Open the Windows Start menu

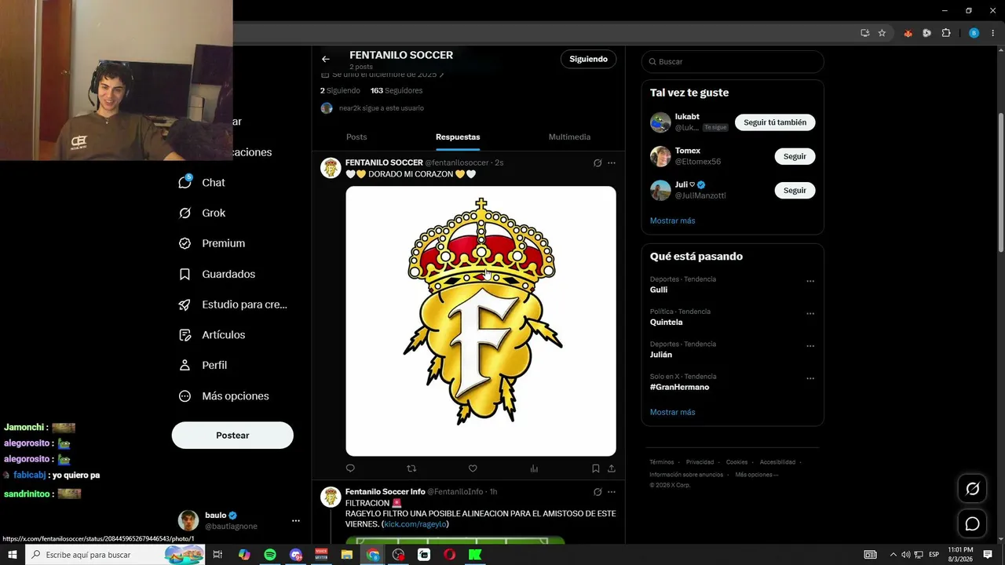click(x=13, y=555)
